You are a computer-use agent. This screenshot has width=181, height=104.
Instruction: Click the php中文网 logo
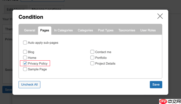170,101
